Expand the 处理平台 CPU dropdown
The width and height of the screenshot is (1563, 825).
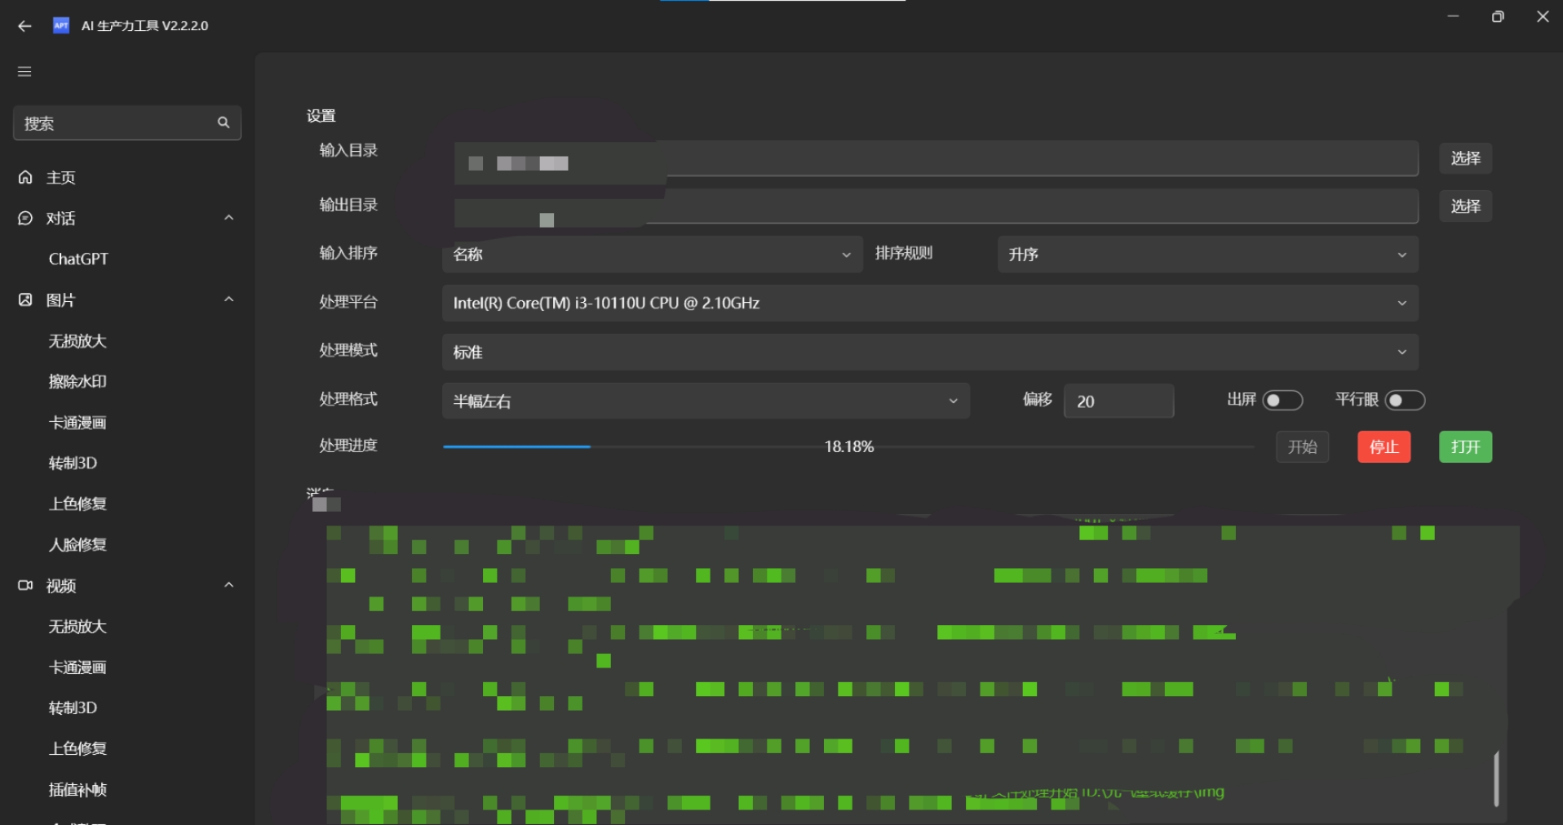pyautogui.click(x=929, y=304)
